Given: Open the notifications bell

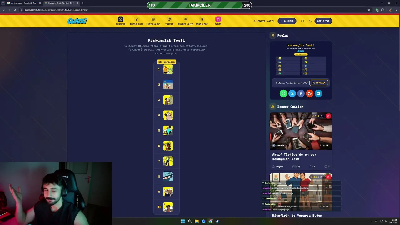Looking at the screenshot, I should 310,21.
